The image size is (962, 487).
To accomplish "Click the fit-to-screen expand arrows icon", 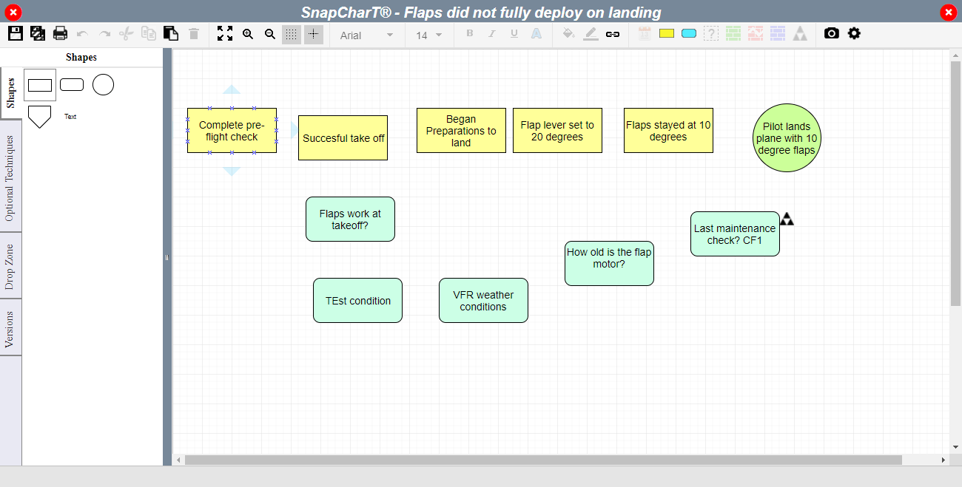I will [x=225, y=33].
